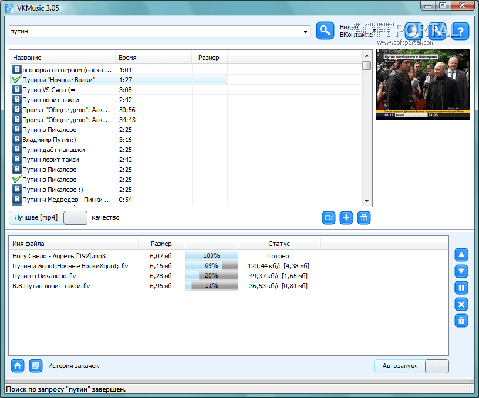The width and height of the screenshot is (479, 398).
Task: Move download down with the down-arrow button
Action: [461, 271]
